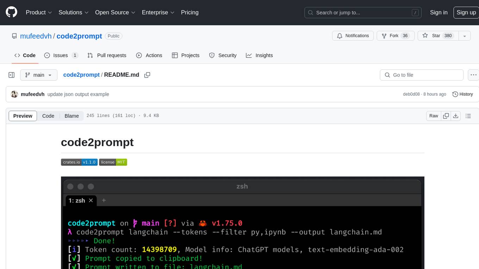Click the crates.io v1.1.0 badge
Screen dimensions: 479x269
(79, 162)
